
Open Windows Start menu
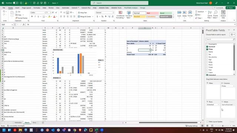4,130
